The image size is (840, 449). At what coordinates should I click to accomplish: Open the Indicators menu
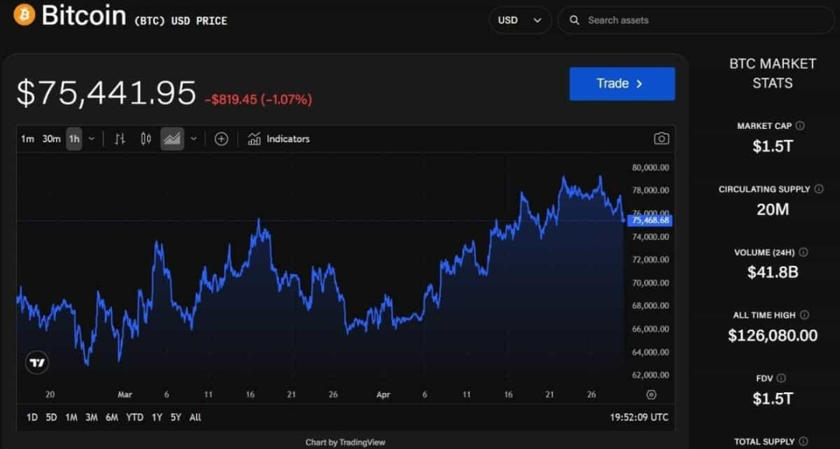coord(278,139)
